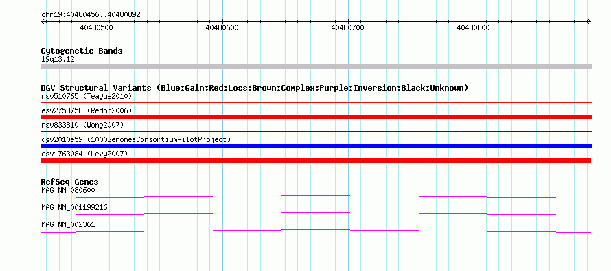Click the thick red esv2758758 loss bar
Screen dimensions: 611x271
pyautogui.click(x=316, y=117)
